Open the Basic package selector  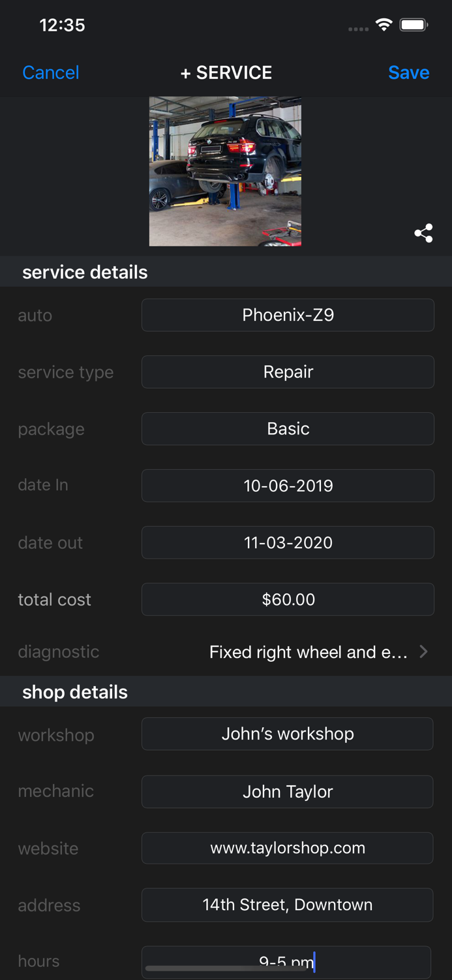(x=288, y=429)
